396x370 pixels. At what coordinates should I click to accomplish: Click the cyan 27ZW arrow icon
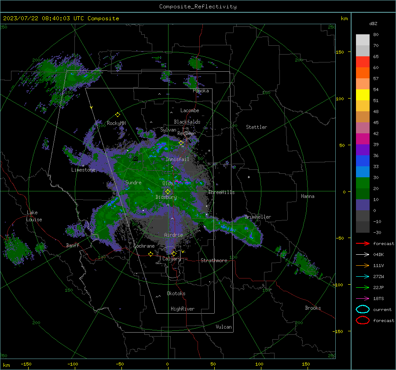click(x=363, y=277)
